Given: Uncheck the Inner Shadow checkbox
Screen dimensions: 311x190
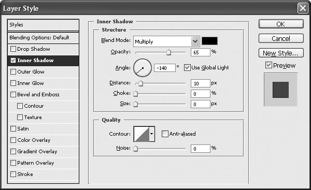Looking at the screenshot, I should pyautogui.click(x=13, y=60).
